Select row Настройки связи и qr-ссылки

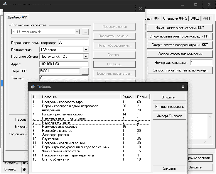91,143
